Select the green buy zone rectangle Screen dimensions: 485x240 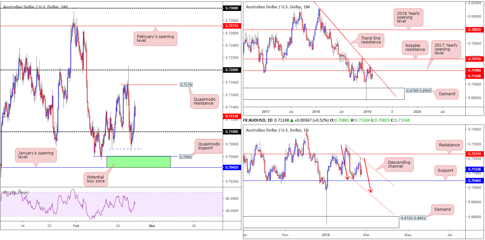pos(138,162)
